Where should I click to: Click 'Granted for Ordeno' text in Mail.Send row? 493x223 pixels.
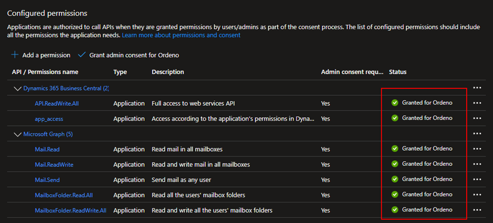[x=427, y=179]
